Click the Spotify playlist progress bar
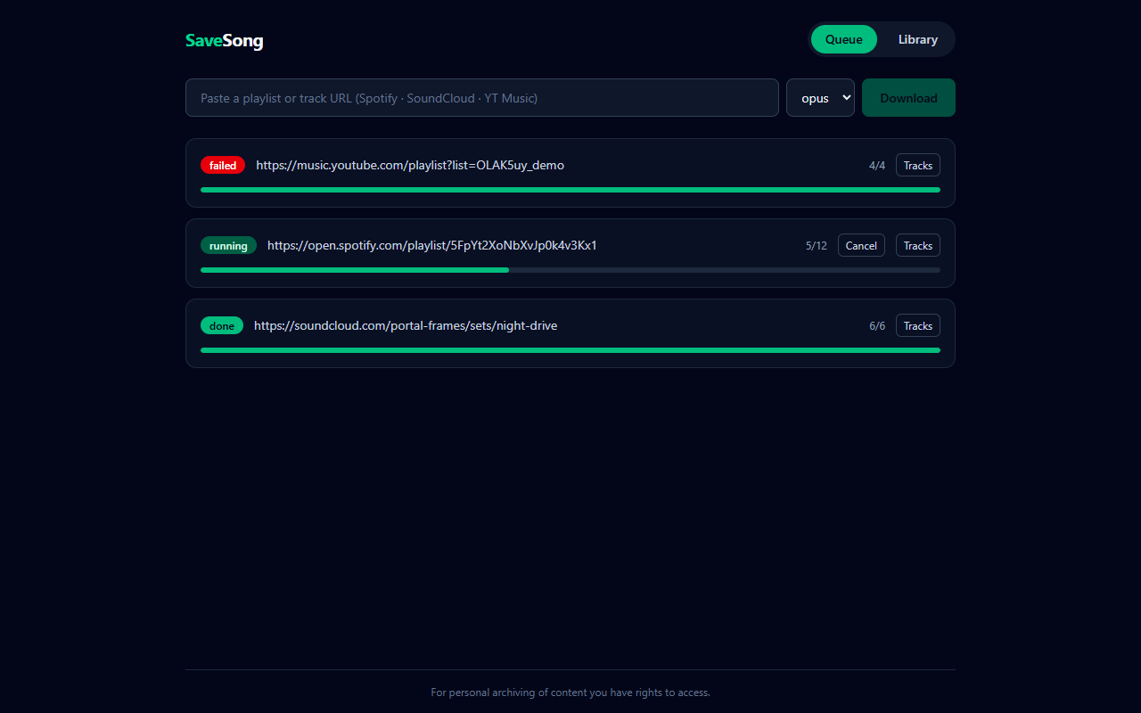1141x713 pixels. tap(570, 270)
